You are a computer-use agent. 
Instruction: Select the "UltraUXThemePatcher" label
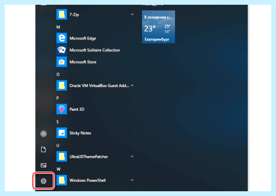(x=89, y=157)
